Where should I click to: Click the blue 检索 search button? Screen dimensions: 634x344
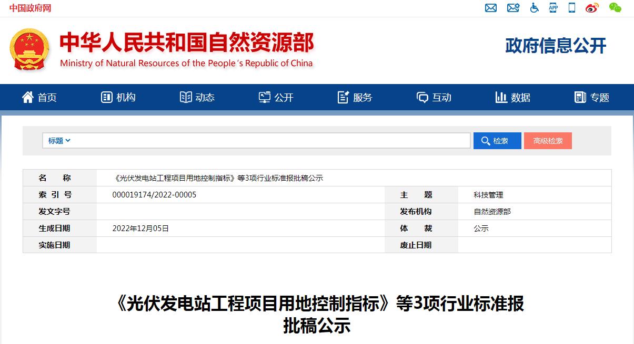pos(497,141)
